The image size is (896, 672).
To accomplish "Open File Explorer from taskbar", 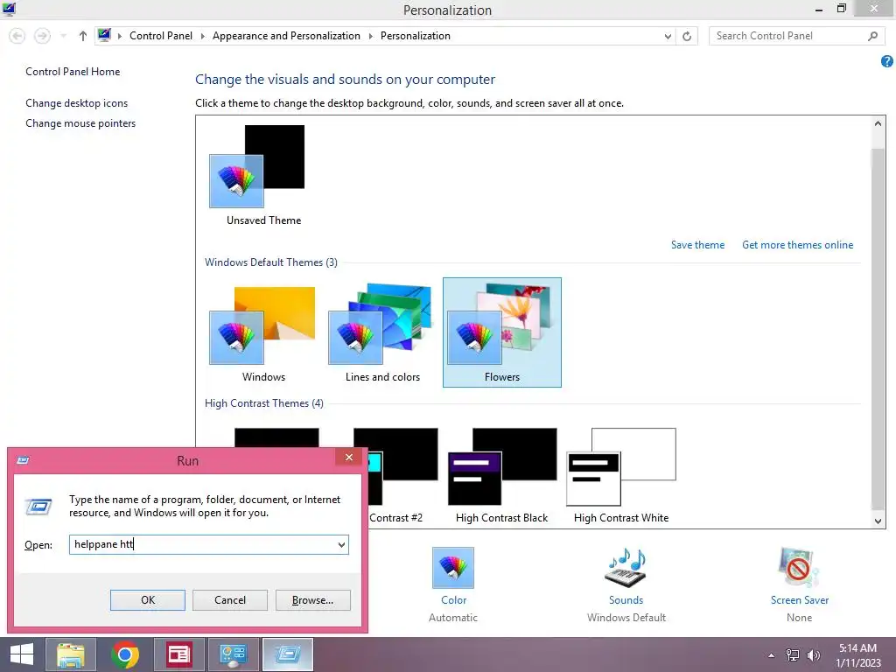I will pyautogui.click(x=71, y=654).
